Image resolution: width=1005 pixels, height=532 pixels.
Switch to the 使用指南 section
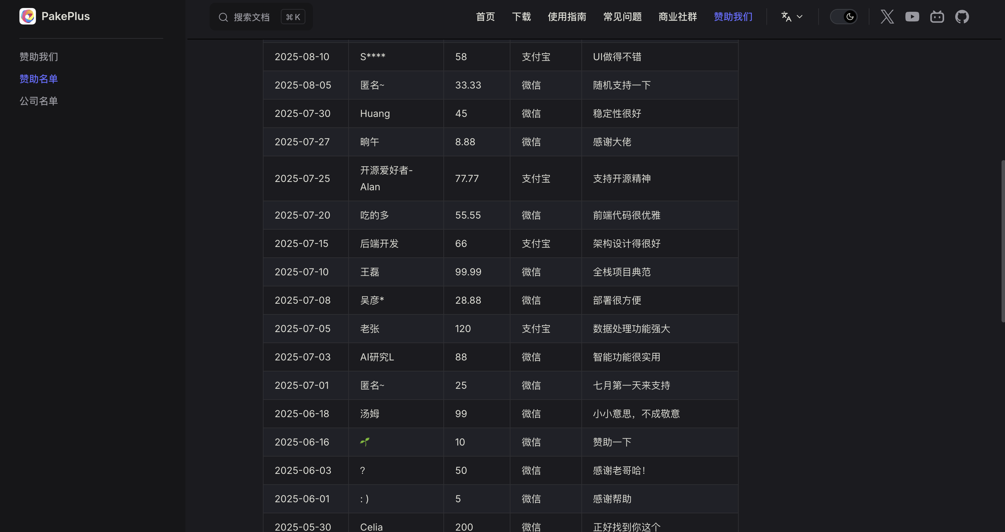pyautogui.click(x=567, y=16)
